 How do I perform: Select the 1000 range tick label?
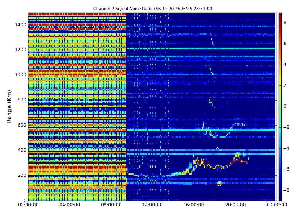21,75
